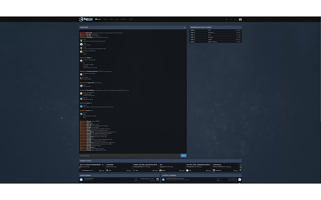Click the site logo in the header

[86, 19]
